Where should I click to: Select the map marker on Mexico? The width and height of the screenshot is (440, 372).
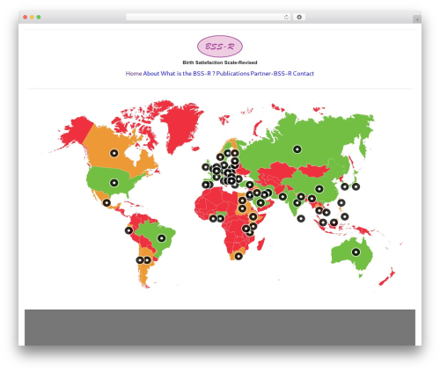click(106, 202)
